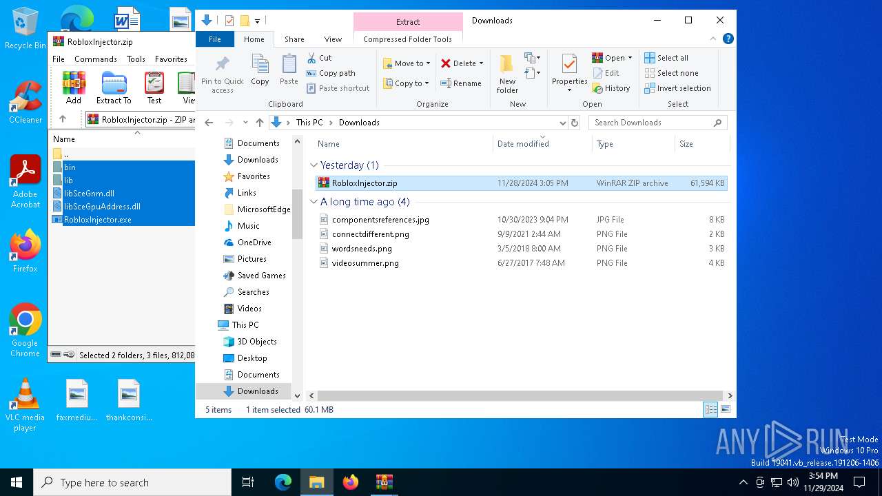Viewport: 882px width, 496px height.
Task: Open the address bar history dropdown
Action: coord(562,123)
